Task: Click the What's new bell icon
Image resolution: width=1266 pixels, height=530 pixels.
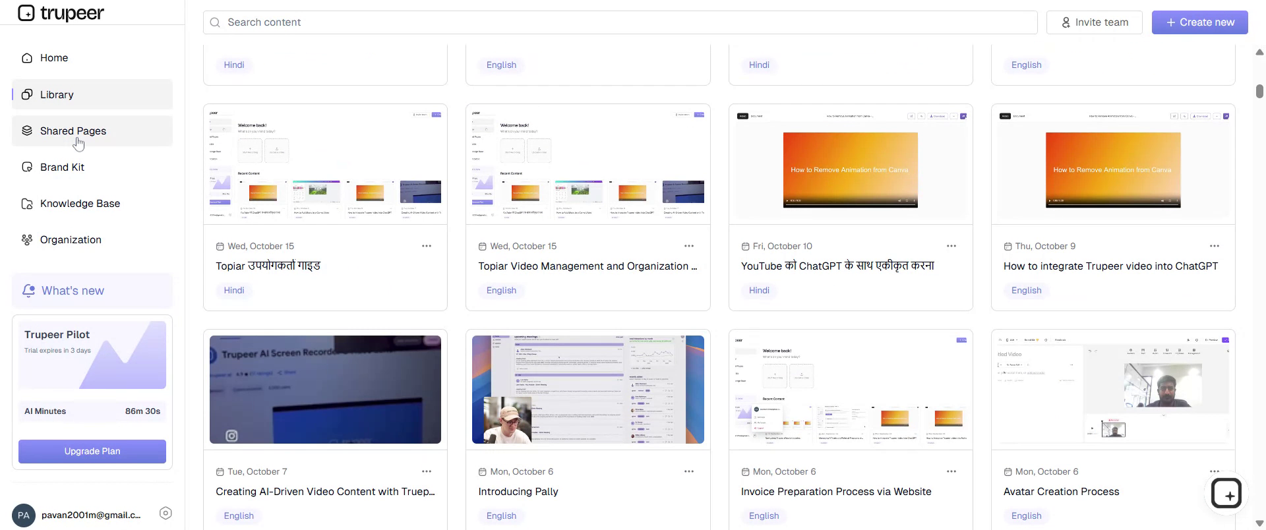Action: click(28, 291)
